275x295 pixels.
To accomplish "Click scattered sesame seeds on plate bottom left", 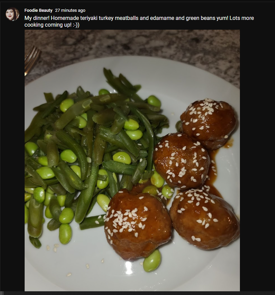I will coord(53,247).
